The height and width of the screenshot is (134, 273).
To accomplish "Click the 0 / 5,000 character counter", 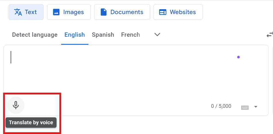I will pos(221,106).
